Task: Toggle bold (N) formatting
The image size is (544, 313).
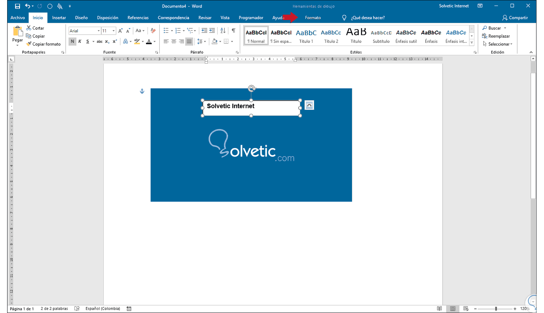Action: (x=72, y=41)
